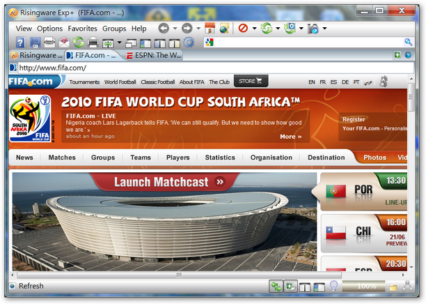The width and height of the screenshot is (426, 304).
Task: Click the More » link in live box
Action: (x=291, y=137)
